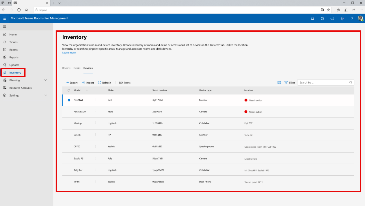
Task: Open more options for P3424WE row
Action: 95,99
